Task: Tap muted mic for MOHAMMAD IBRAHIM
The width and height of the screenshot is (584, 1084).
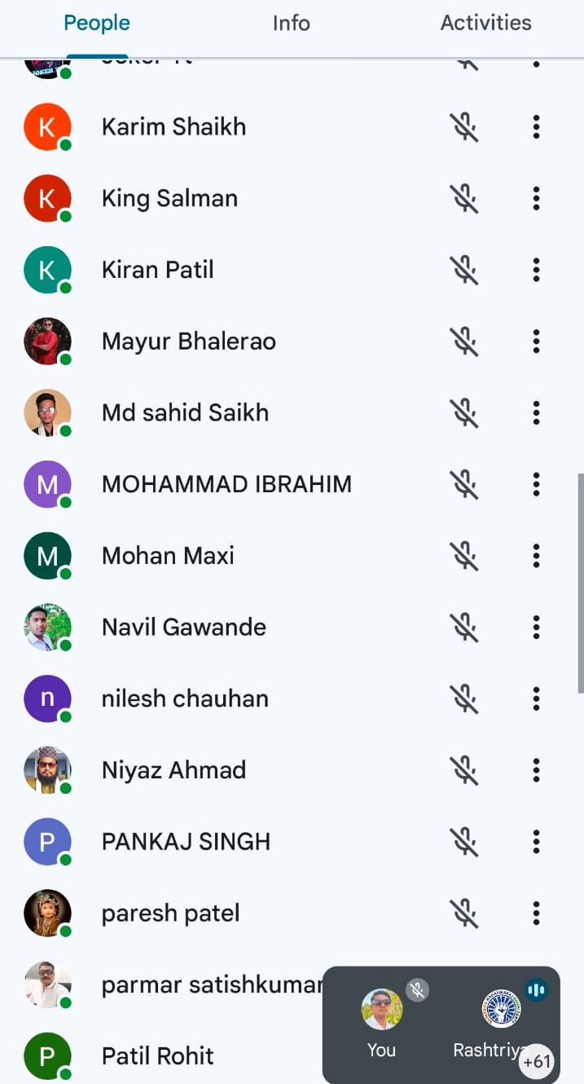Action: pyautogui.click(x=464, y=485)
